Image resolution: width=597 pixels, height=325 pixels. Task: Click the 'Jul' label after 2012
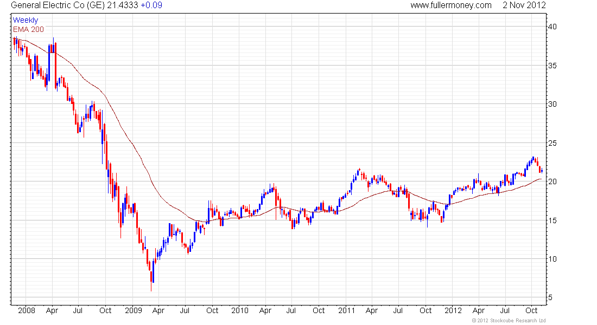point(505,310)
